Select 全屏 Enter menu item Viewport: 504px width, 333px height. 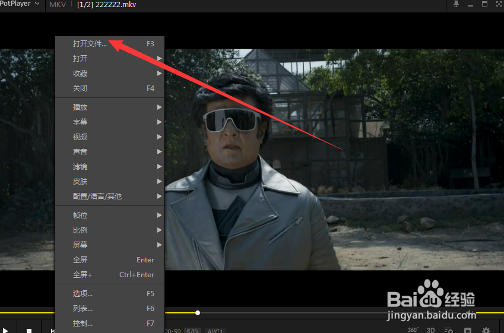click(x=110, y=260)
